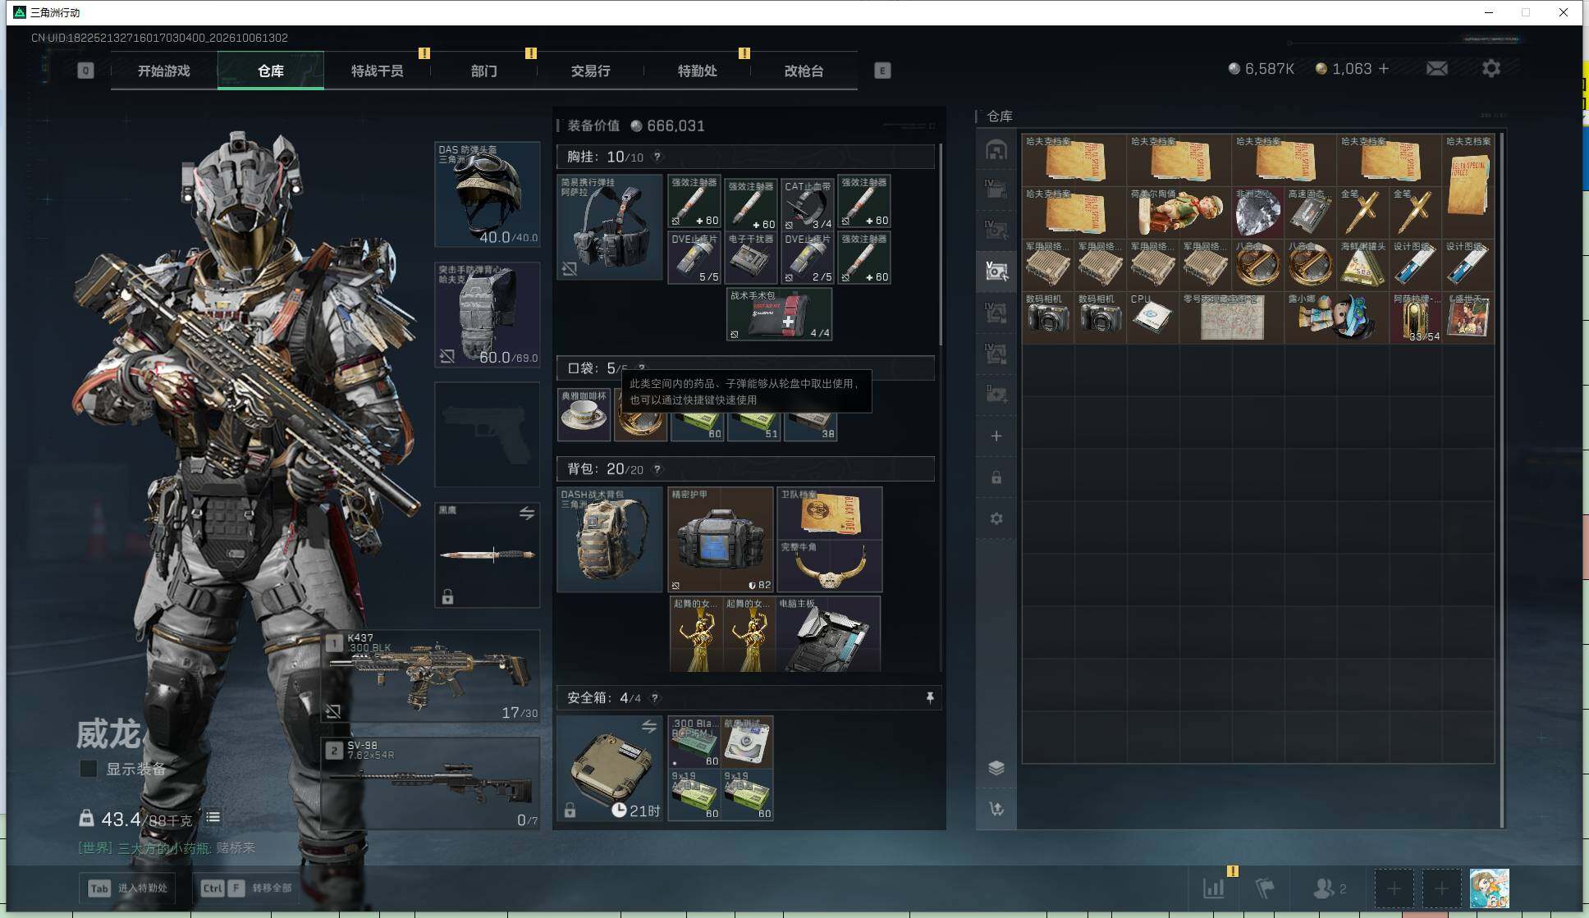This screenshot has height=918, width=1589.
Task: Toggle the 显示装备 checkbox
Action: click(88, 769)
